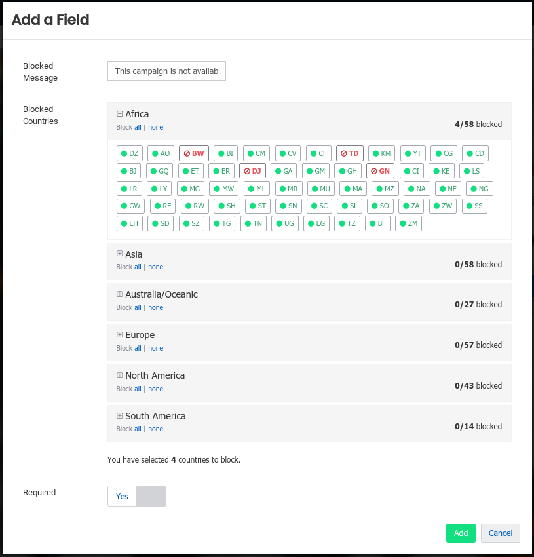This screenshot has height=557, width=534.
Task: Unblock the GN country chip
Action: click(x=380, y=171)
